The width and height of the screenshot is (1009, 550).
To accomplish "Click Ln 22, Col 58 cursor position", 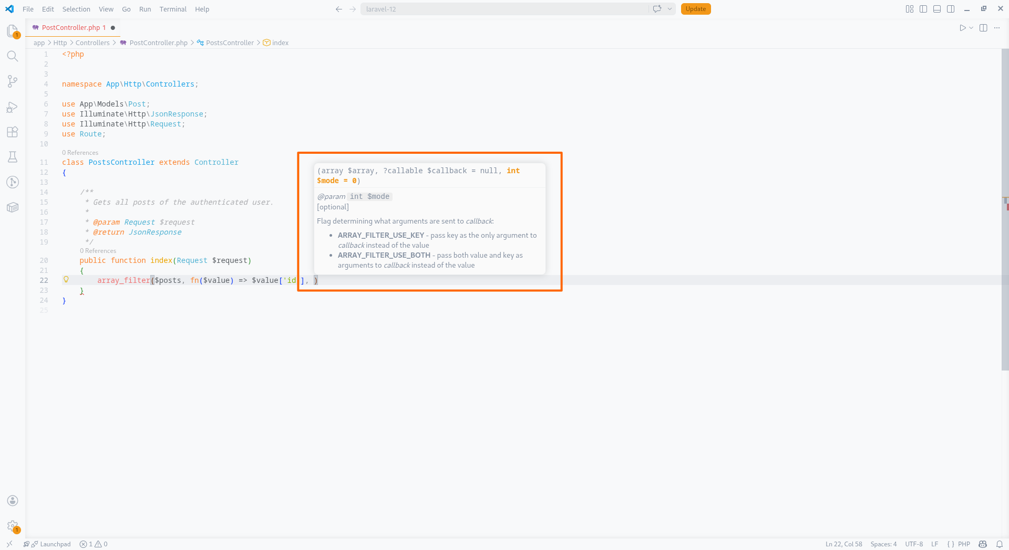I will 843,544.
